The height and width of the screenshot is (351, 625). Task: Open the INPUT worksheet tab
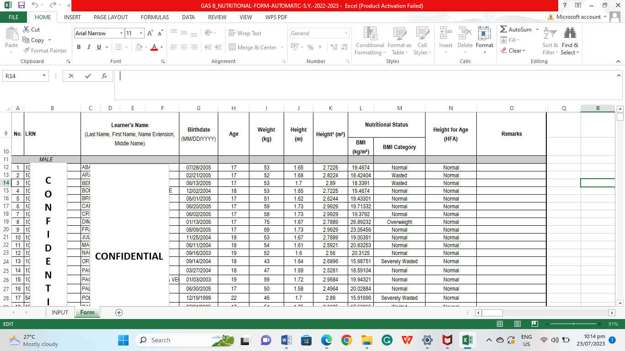(x=59, y=313)
